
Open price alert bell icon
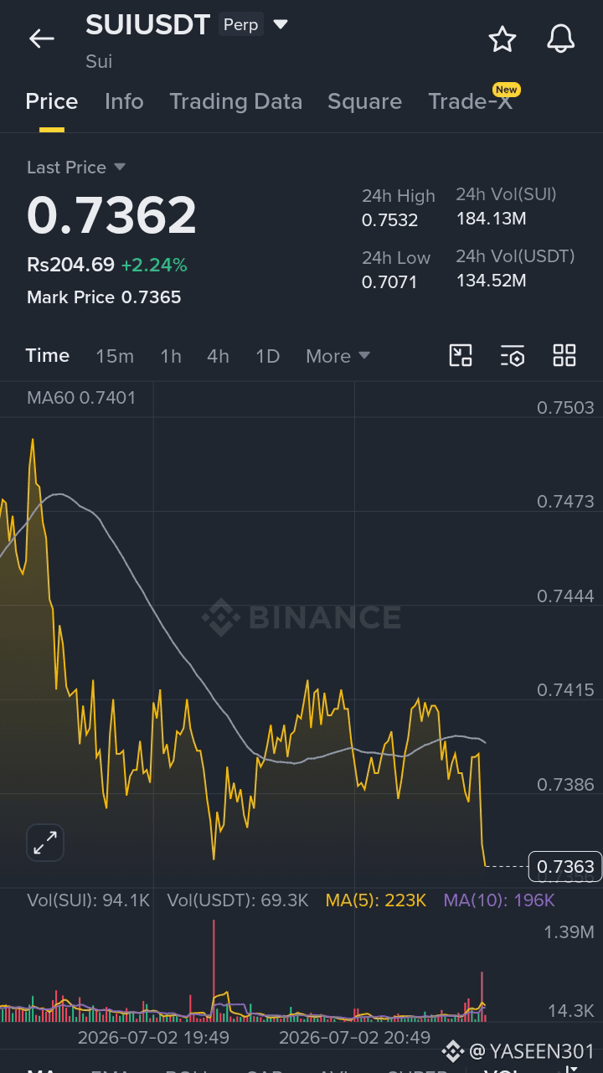pyautogui.click(x=560, y=39)
